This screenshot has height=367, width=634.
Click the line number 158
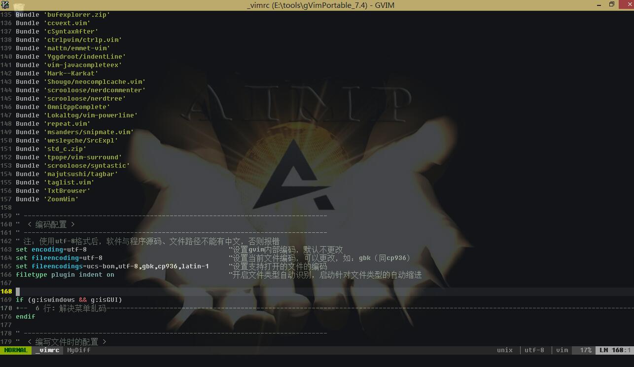[6, 208]
